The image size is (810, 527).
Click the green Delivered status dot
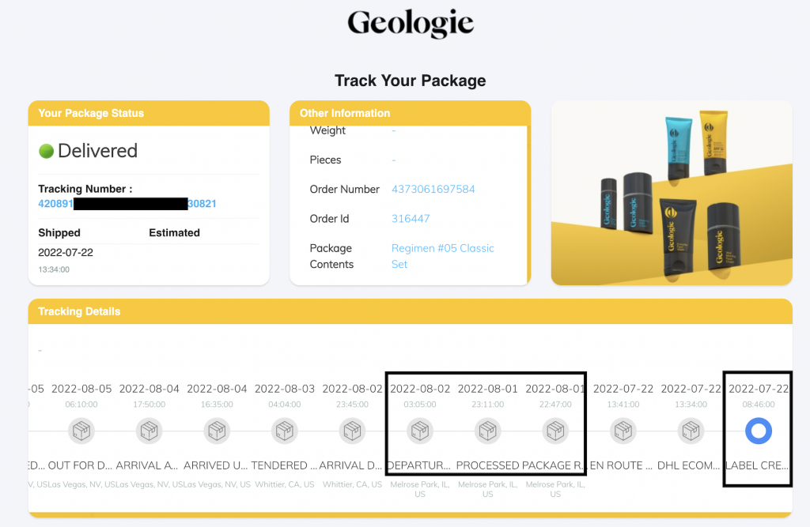click(46, 151)
